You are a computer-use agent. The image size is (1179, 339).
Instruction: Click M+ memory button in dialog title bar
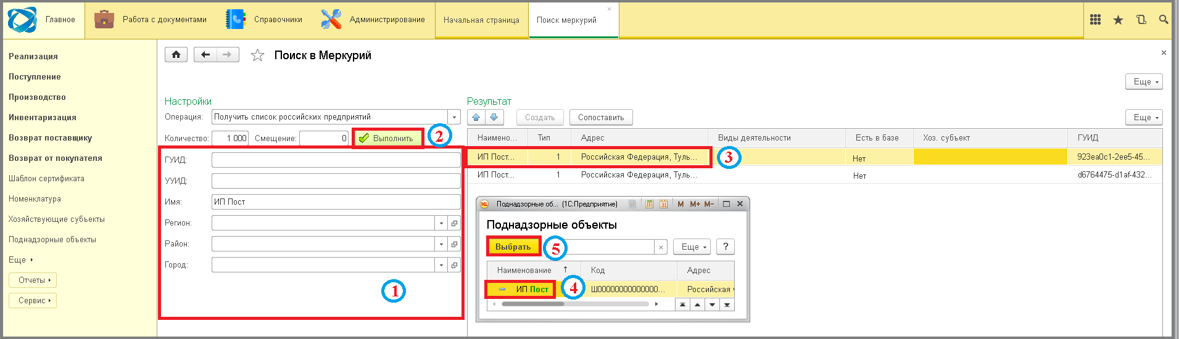point(695,204)
